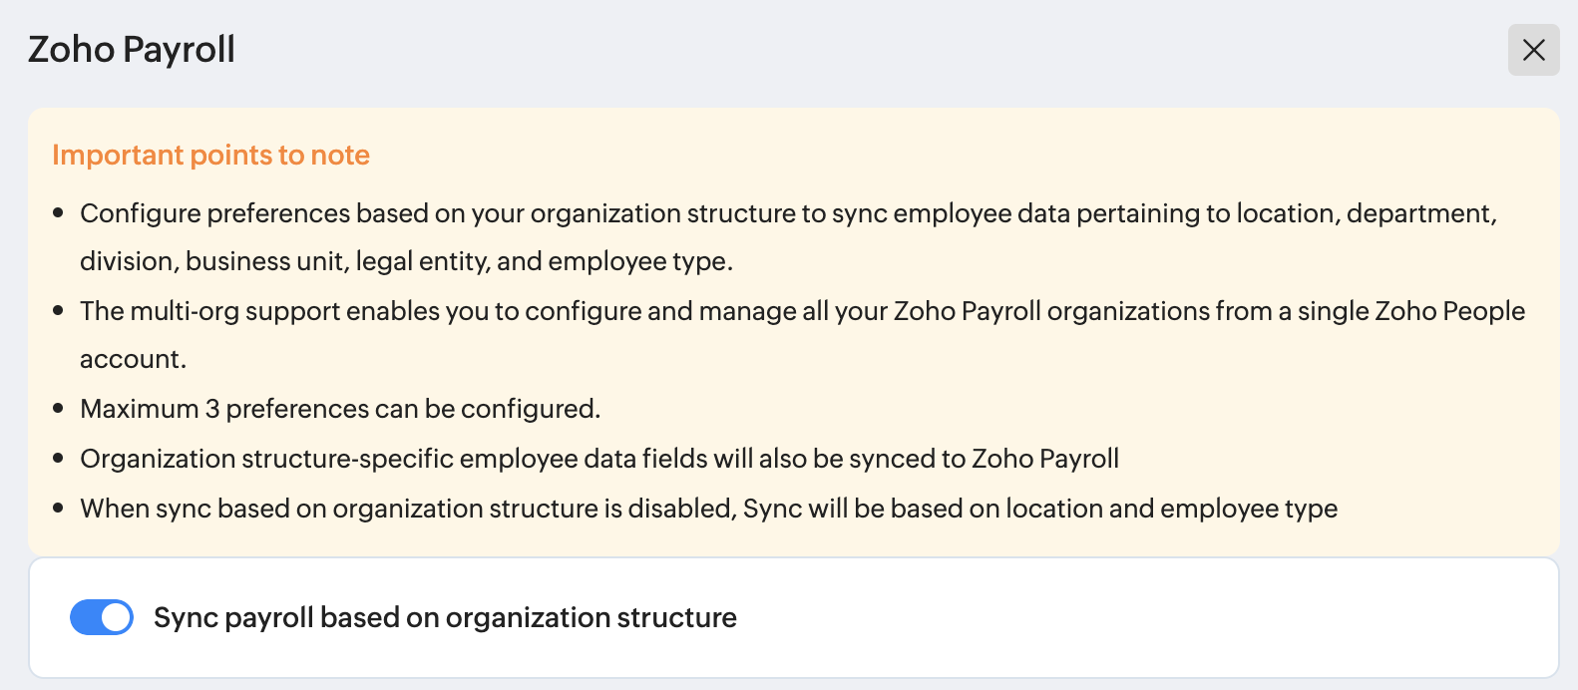Select the "Important points to note" heading
The image size is (1578, 690).
(210, 156)
